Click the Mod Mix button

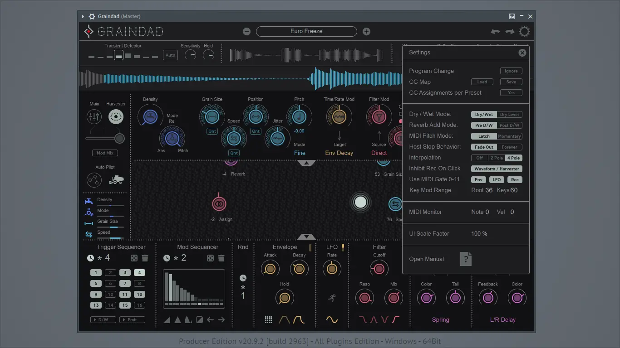pos(105,153)
